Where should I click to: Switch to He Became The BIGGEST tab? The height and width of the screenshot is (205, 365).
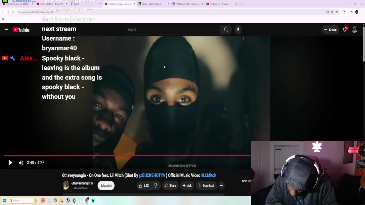coord(17,4)
